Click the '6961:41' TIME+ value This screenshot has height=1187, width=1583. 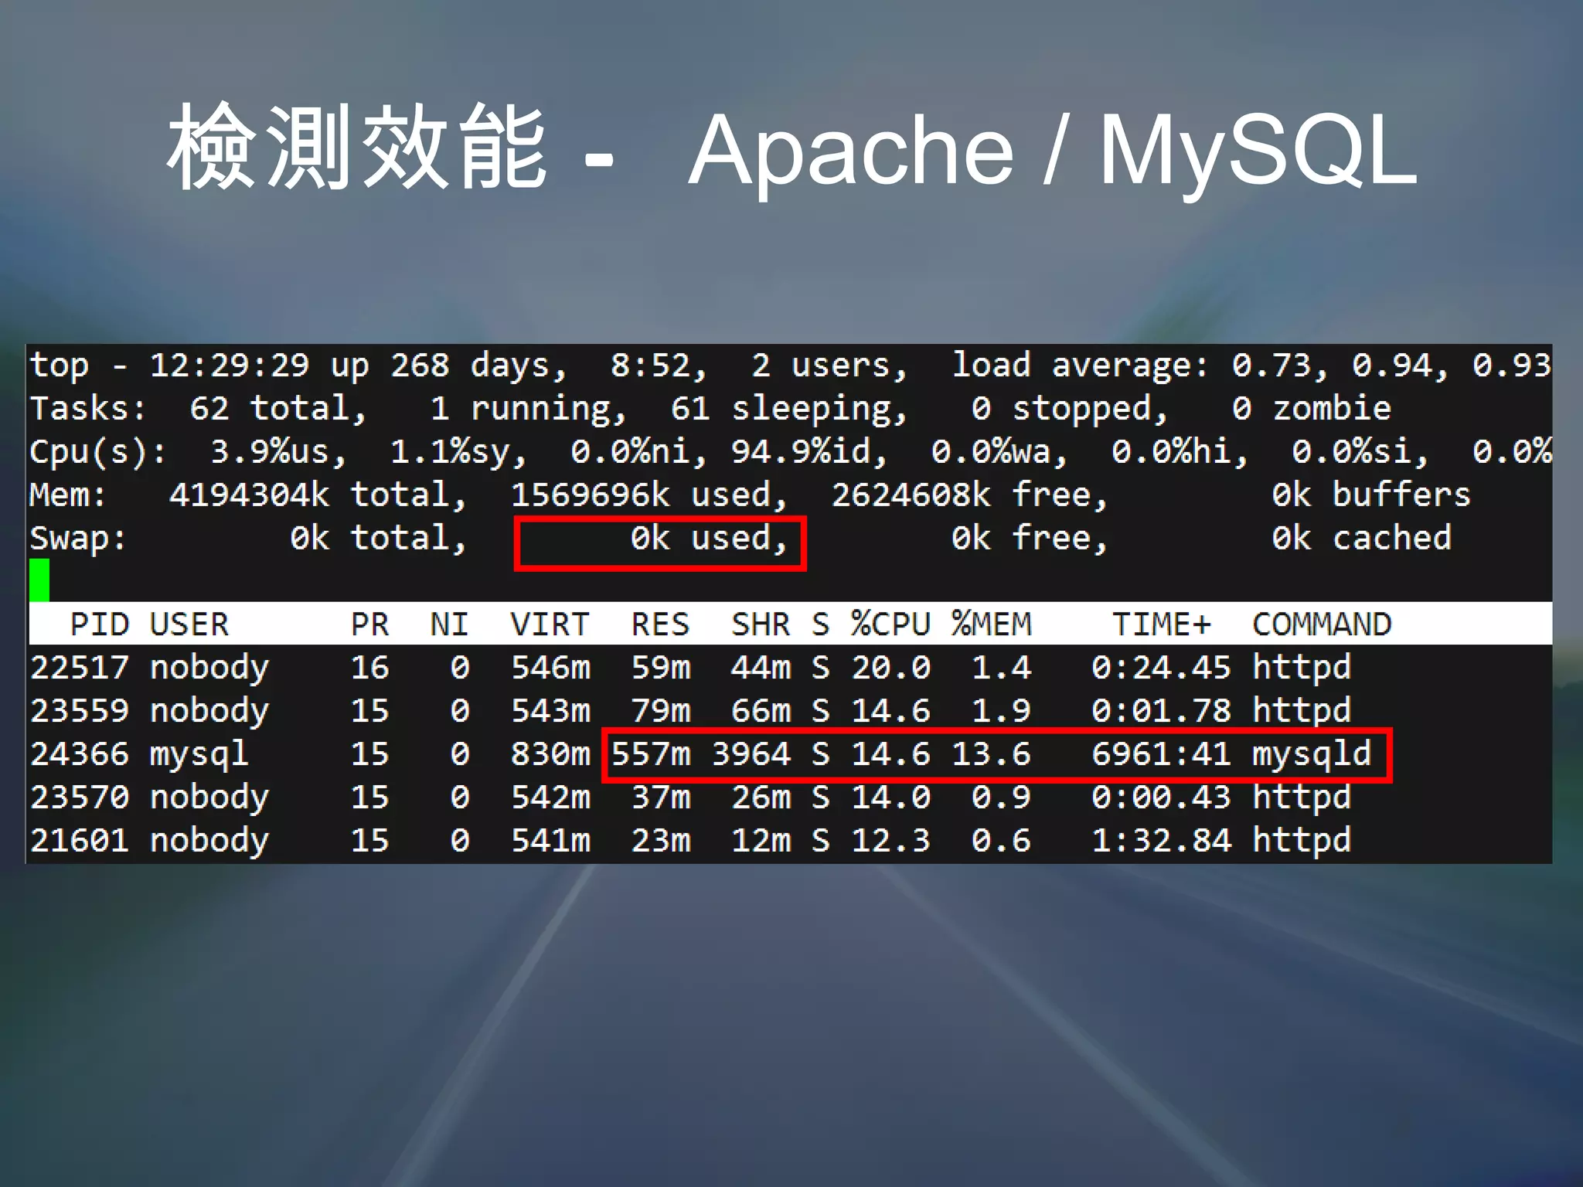[x=1162, y=754]
